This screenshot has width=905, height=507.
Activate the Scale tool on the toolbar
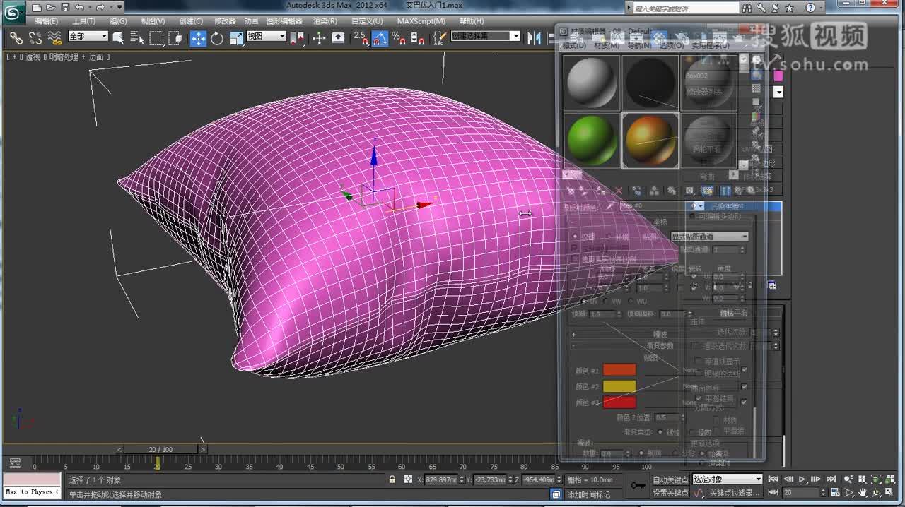point(235,37)
